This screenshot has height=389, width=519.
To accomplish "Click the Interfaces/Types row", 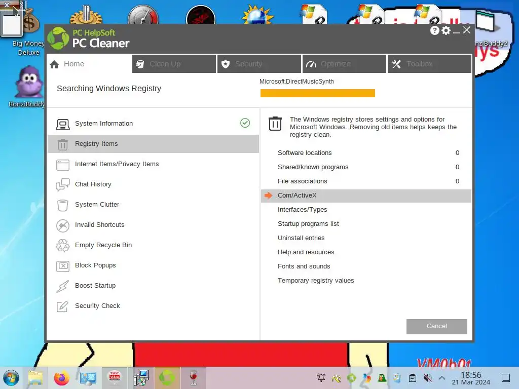I will coord(366,210).
